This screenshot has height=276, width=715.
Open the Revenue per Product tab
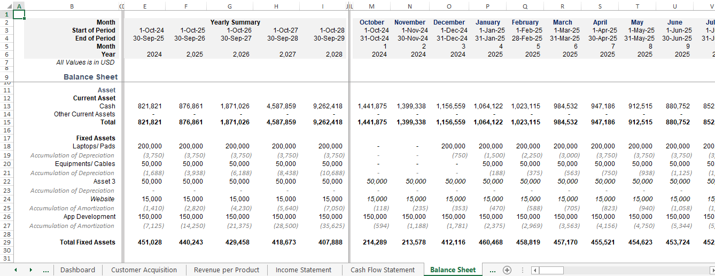[x=227, y=270]
